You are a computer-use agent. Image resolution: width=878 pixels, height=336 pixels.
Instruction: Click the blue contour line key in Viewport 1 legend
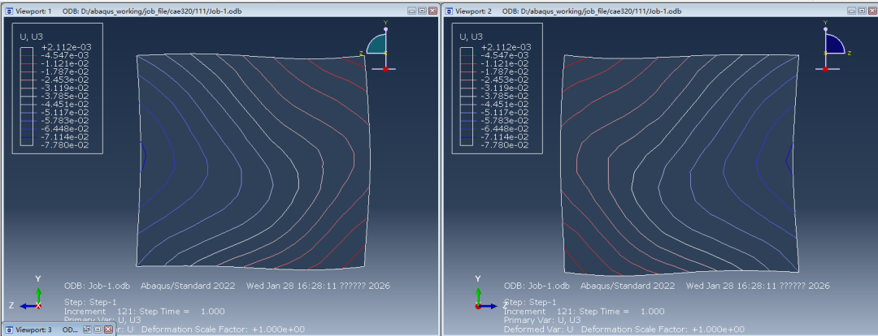(27, 136)
